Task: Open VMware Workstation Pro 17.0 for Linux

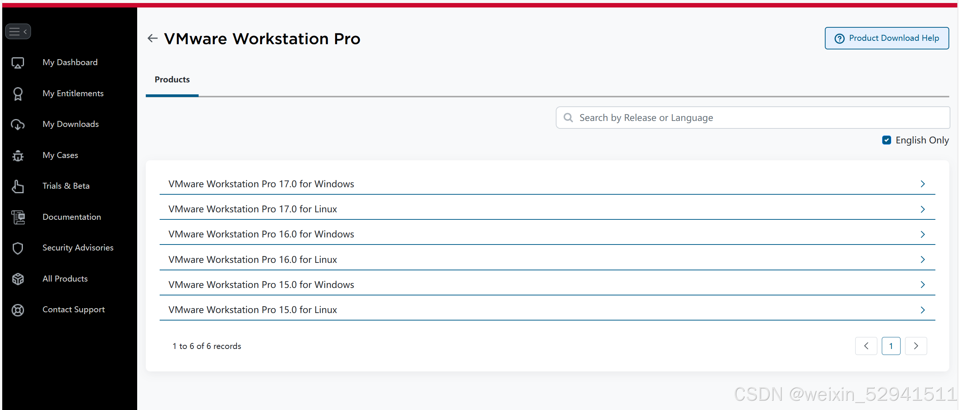Action: coord(253,209)
